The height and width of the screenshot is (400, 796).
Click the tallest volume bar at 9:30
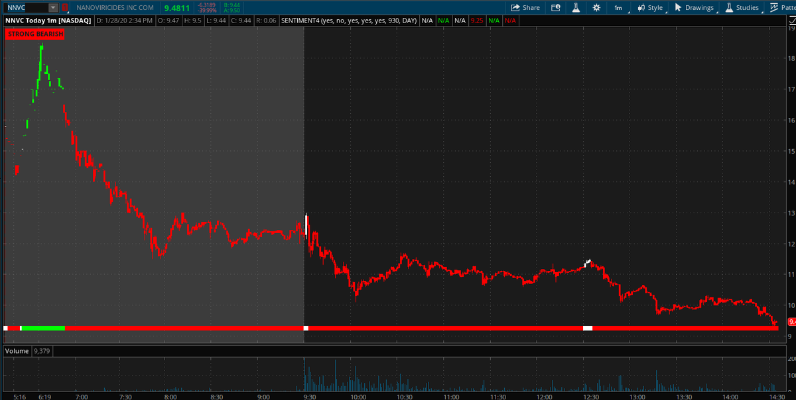pyautogui.click(x=304, y=374)
